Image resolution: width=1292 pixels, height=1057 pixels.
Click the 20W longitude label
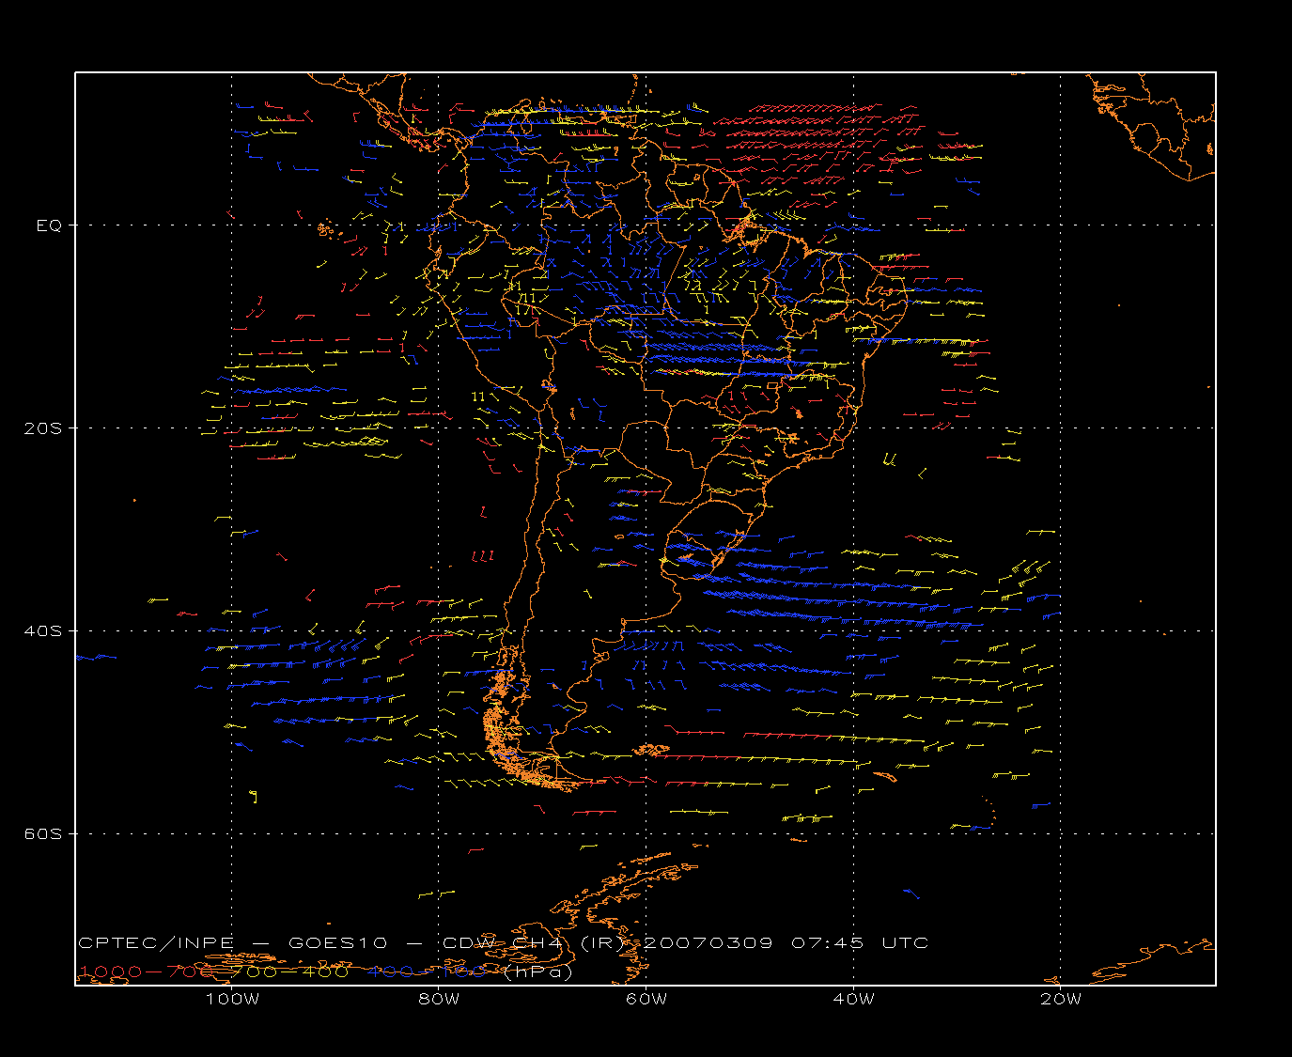(1061, 999)
